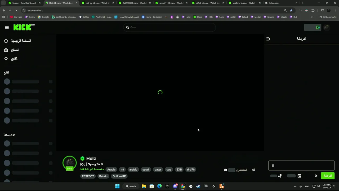Click the viewers people icon
This screenshot has width=339, height=191.
225,170
